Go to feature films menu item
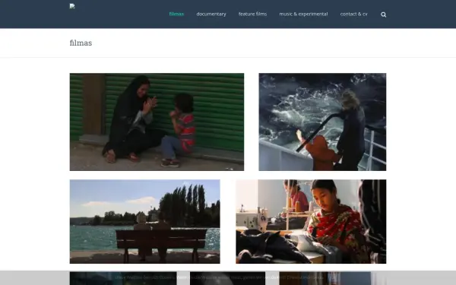456x285 pixels. (252, 14)
